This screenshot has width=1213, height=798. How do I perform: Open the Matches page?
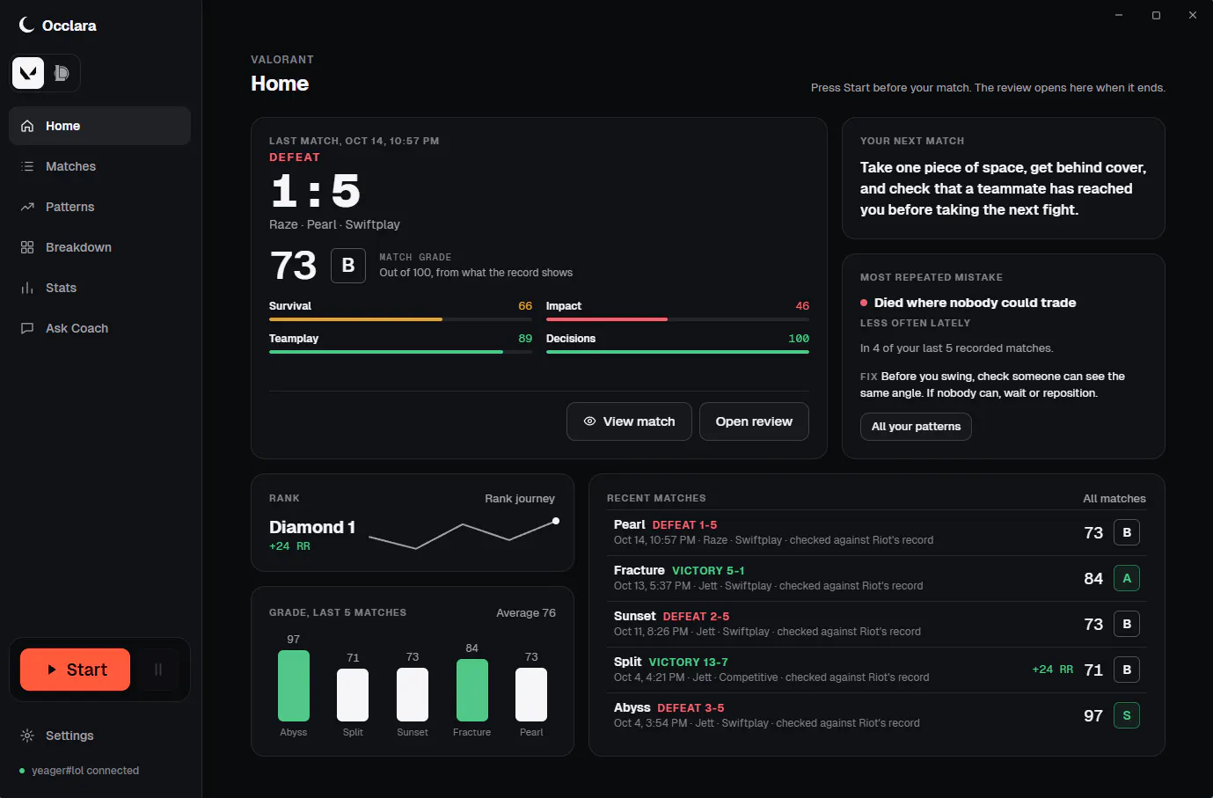[x=99, y=166]
